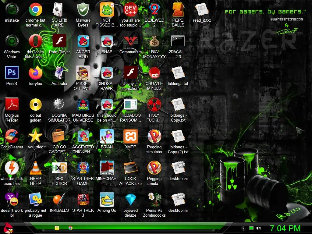Open the DINOSA... RAWR bird icon
The height and width of the screenshot is (234, 312).
click(x=107, y=73)
